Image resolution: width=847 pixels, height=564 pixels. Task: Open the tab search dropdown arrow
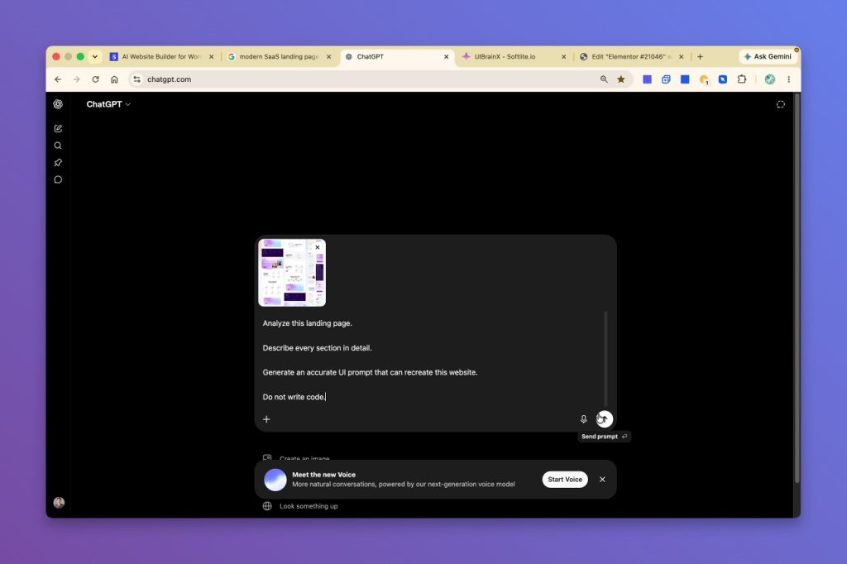[x=95, y=57]
